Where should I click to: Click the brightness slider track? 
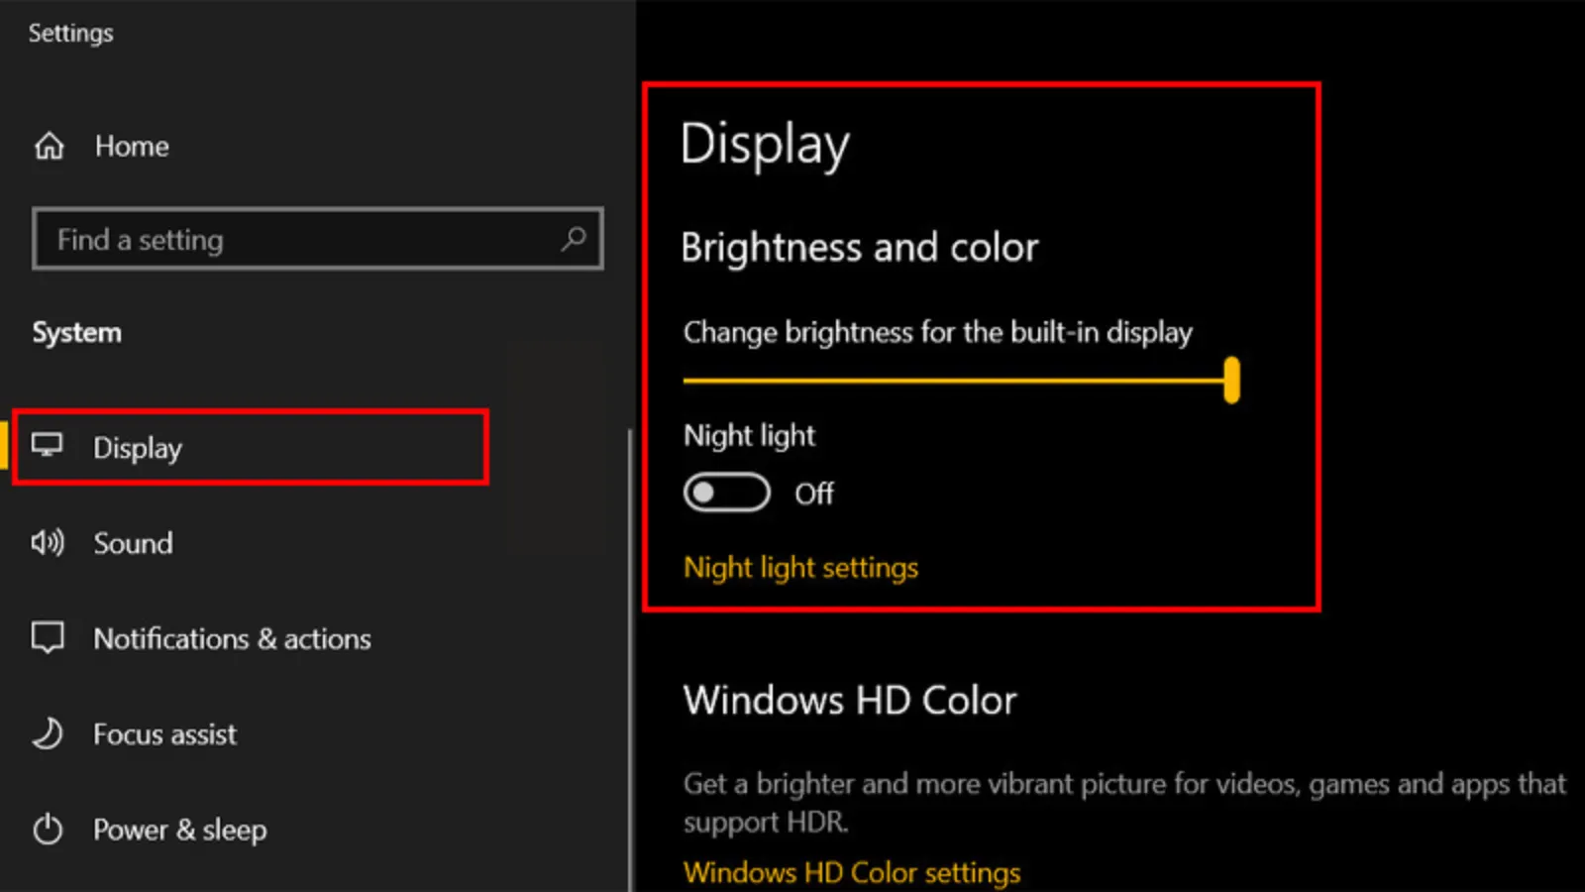tap(951, 381)
